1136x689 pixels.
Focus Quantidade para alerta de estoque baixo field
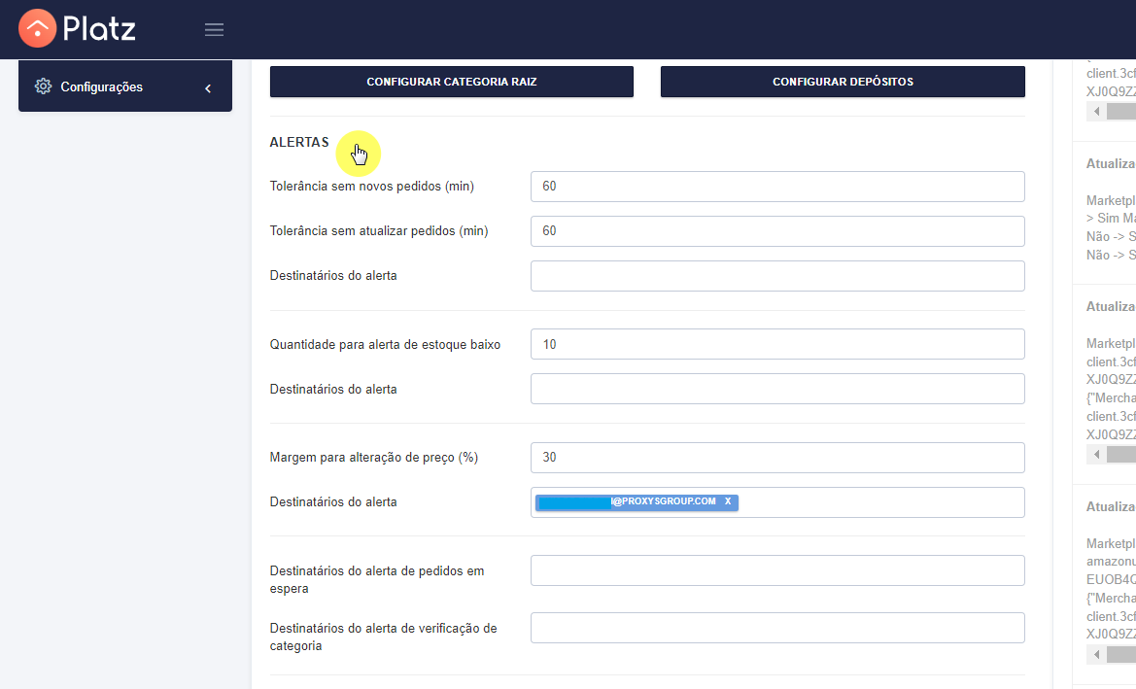[777, 344]
